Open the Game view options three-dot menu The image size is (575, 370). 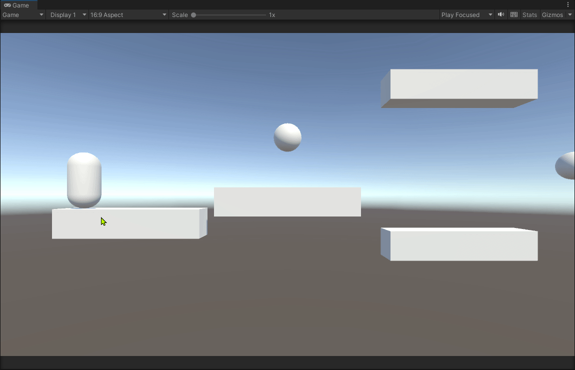(x=569, y=4)
